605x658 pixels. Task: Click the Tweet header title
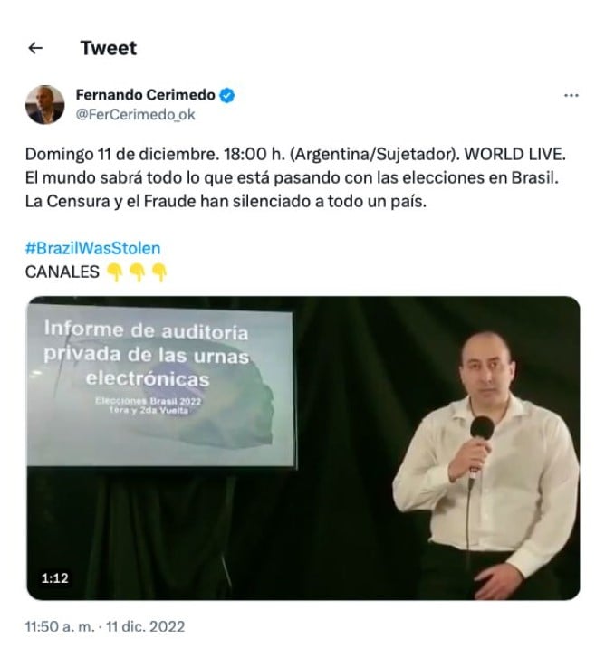click(x=109, y=48)
